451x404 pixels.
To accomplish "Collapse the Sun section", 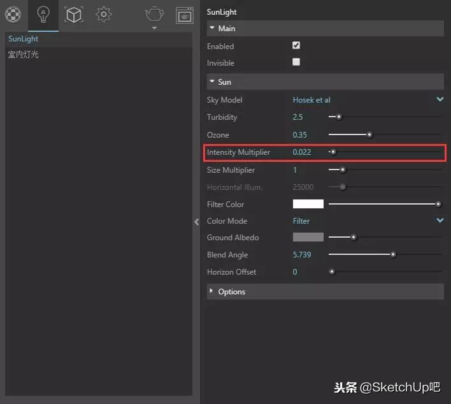I will coord(325,82).
